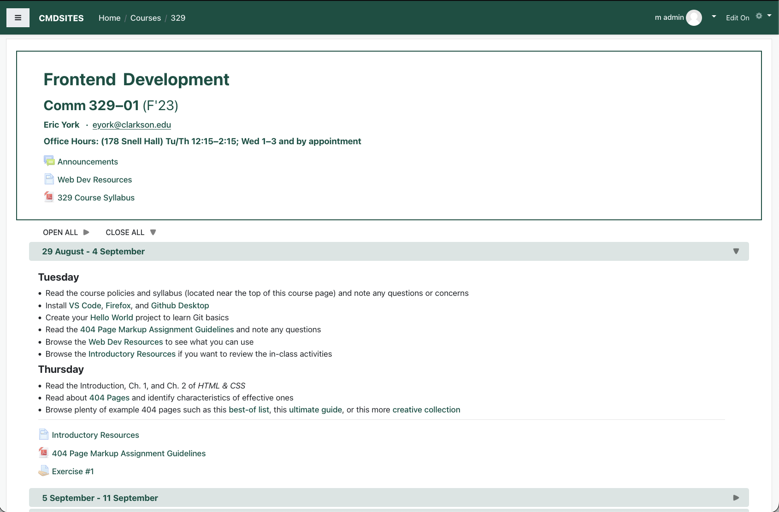Click the hamburger navigation menu icon

[x=18, y=18]
